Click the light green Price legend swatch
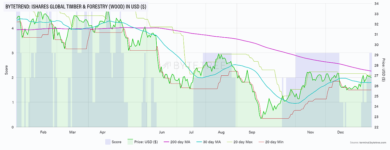390x150 pixels. pos(130,142)
